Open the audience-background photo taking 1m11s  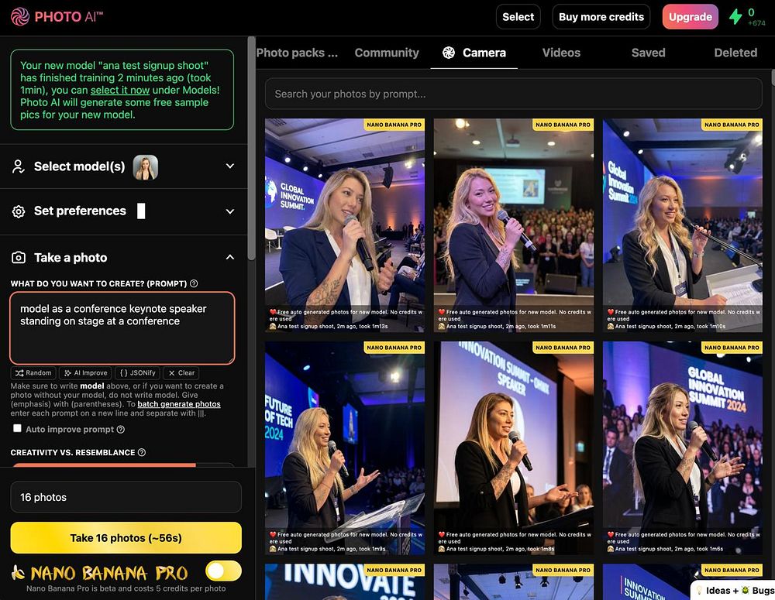pyautogui.click(x=514, y=225)
